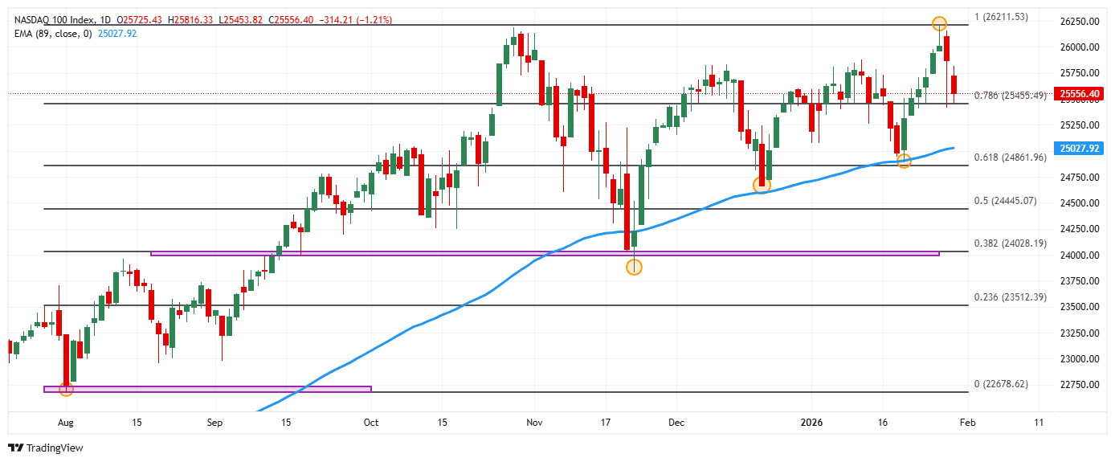This screenshot has height=462, width=1115.
Task: Click the 23250.00 price axis label
Action: tap(1081, 333)
